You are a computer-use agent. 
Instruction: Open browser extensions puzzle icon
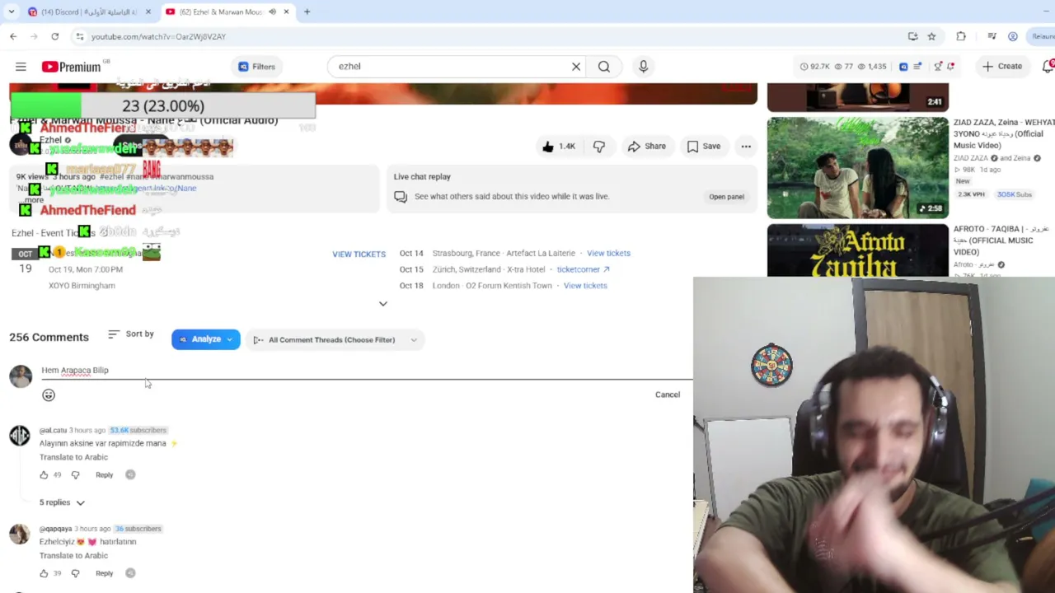(961, 36)
